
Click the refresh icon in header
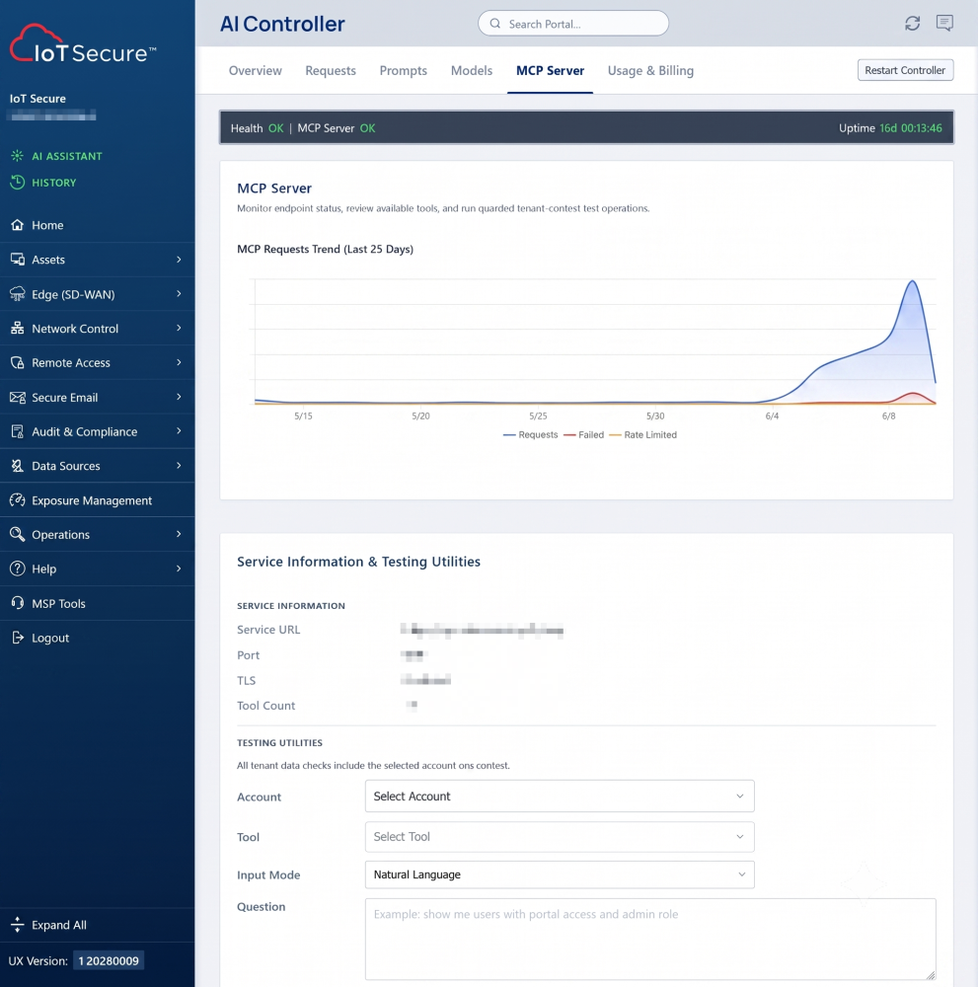913,24
